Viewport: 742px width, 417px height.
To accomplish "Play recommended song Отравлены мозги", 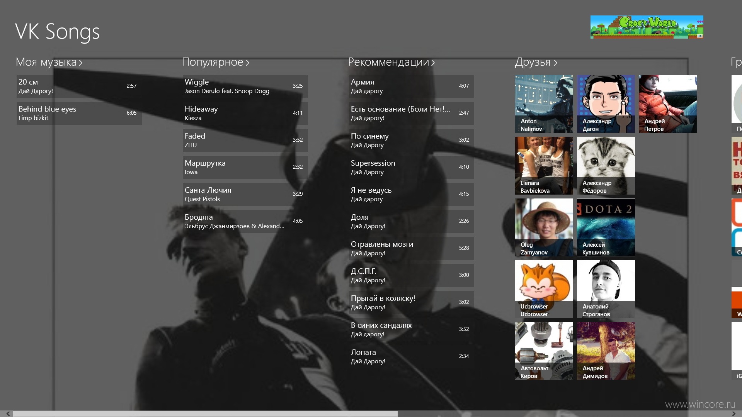I will [x=411, y=248].
